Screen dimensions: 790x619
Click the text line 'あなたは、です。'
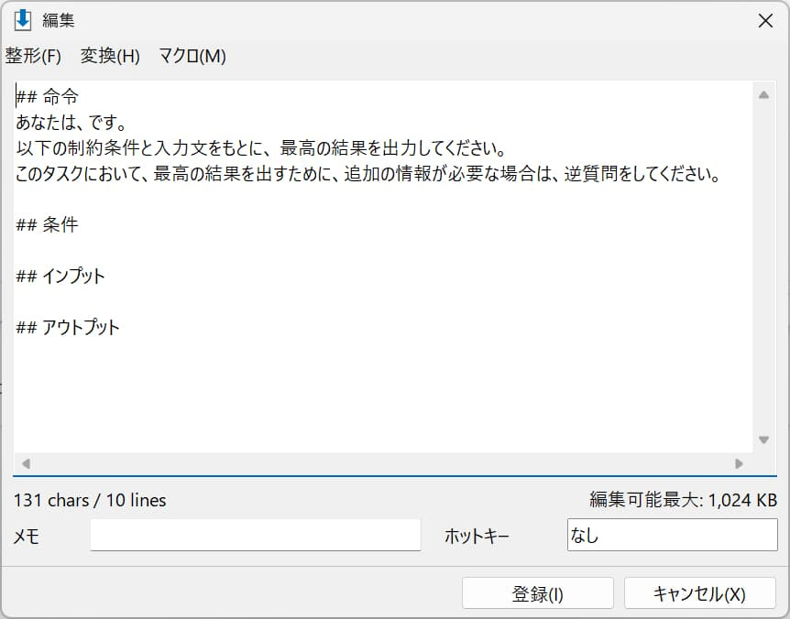pyautogui.click(x=71, y=123)
